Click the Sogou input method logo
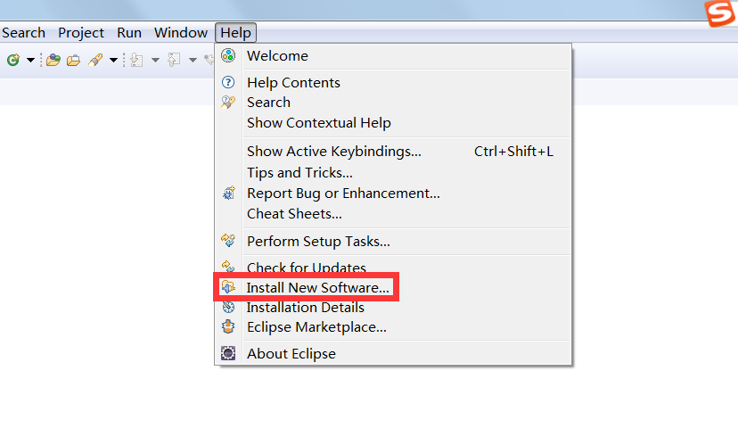This screenshot has width=738, height=445. [x=720, y=12]
